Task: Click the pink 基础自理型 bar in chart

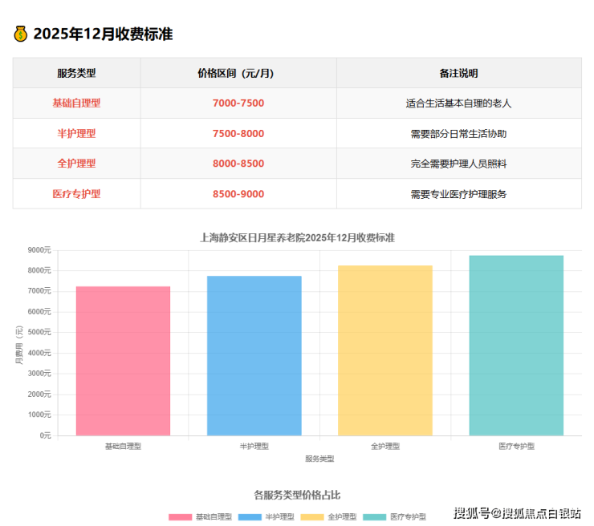Action: [123, 361]
